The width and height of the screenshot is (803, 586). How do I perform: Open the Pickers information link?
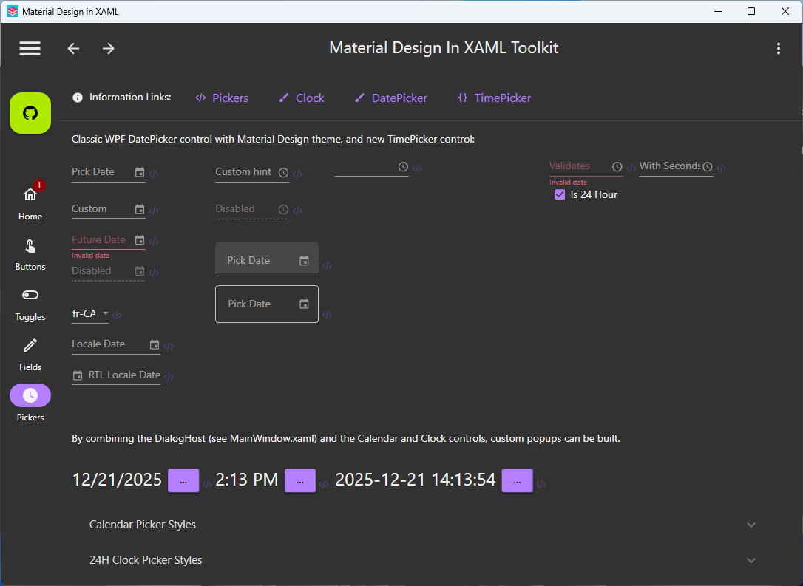pos(222,98)
